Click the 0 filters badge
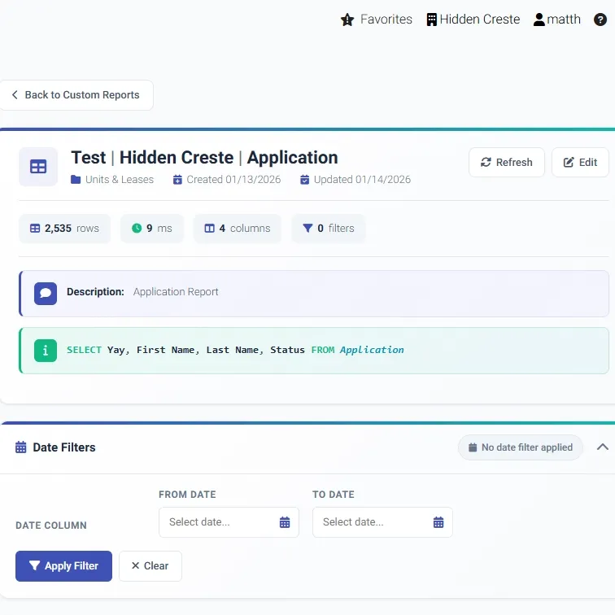The width and height of the screenshot is (615, 615). click(x=329, y=229)
